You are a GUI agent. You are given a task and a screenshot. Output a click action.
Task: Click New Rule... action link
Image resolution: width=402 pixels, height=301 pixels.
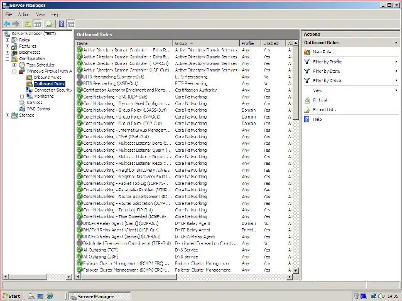(324, 52)
